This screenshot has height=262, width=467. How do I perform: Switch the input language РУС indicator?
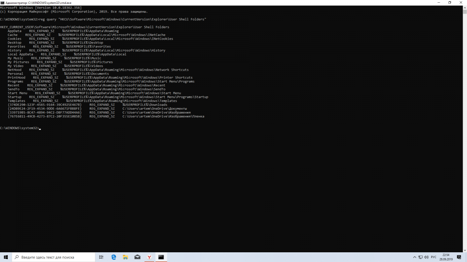pos(434,257)
